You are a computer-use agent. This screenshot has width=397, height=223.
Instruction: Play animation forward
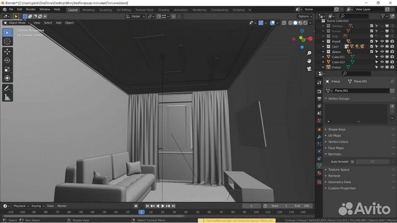(x=163, y=206)
